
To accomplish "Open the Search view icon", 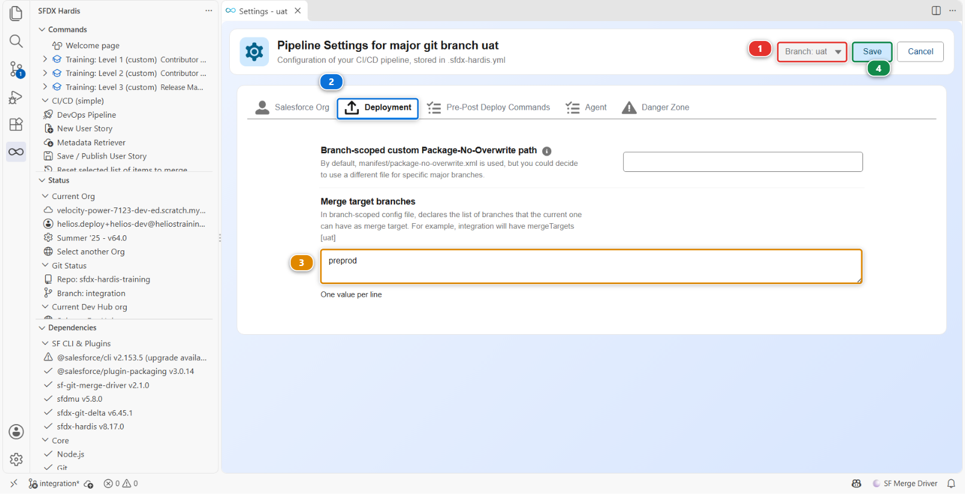I will coord(16,41).
